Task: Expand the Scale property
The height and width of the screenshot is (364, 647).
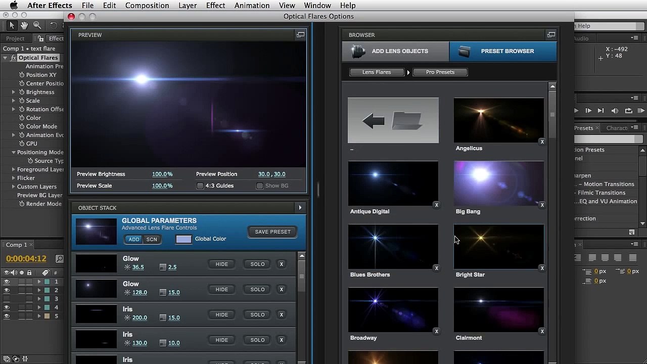Action: coord(14,101)
